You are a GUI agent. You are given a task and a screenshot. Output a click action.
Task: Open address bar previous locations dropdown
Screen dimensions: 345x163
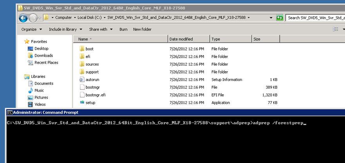coord(271,18)
